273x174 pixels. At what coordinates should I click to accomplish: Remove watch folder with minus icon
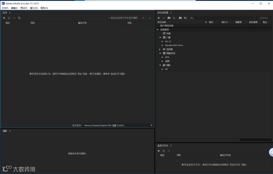pos(169,151)
